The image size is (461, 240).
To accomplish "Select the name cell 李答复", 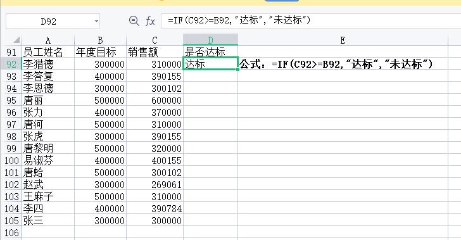I will [x=48, y=76].
